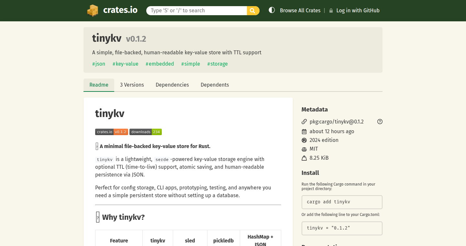Screen dimensions: 466x246
Task: Click the license scale icon beside MIT
Action: tap(304, 149)
